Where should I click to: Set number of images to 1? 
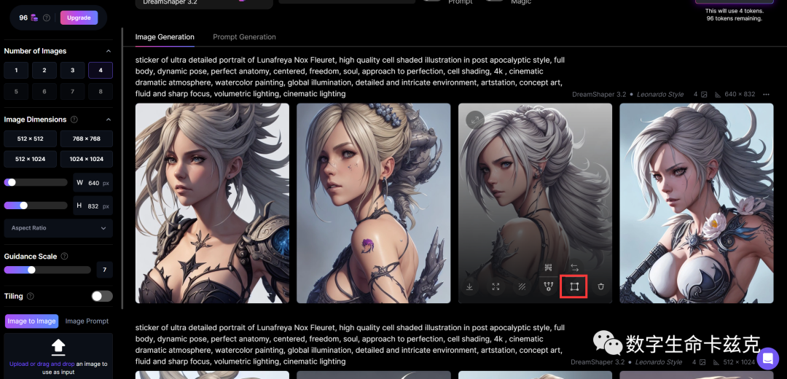(16, 70)
